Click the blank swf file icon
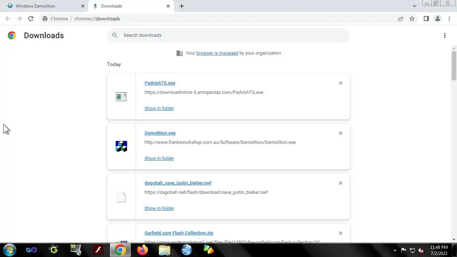The width and height of the screenshot is (457, 257). (121, 197)
